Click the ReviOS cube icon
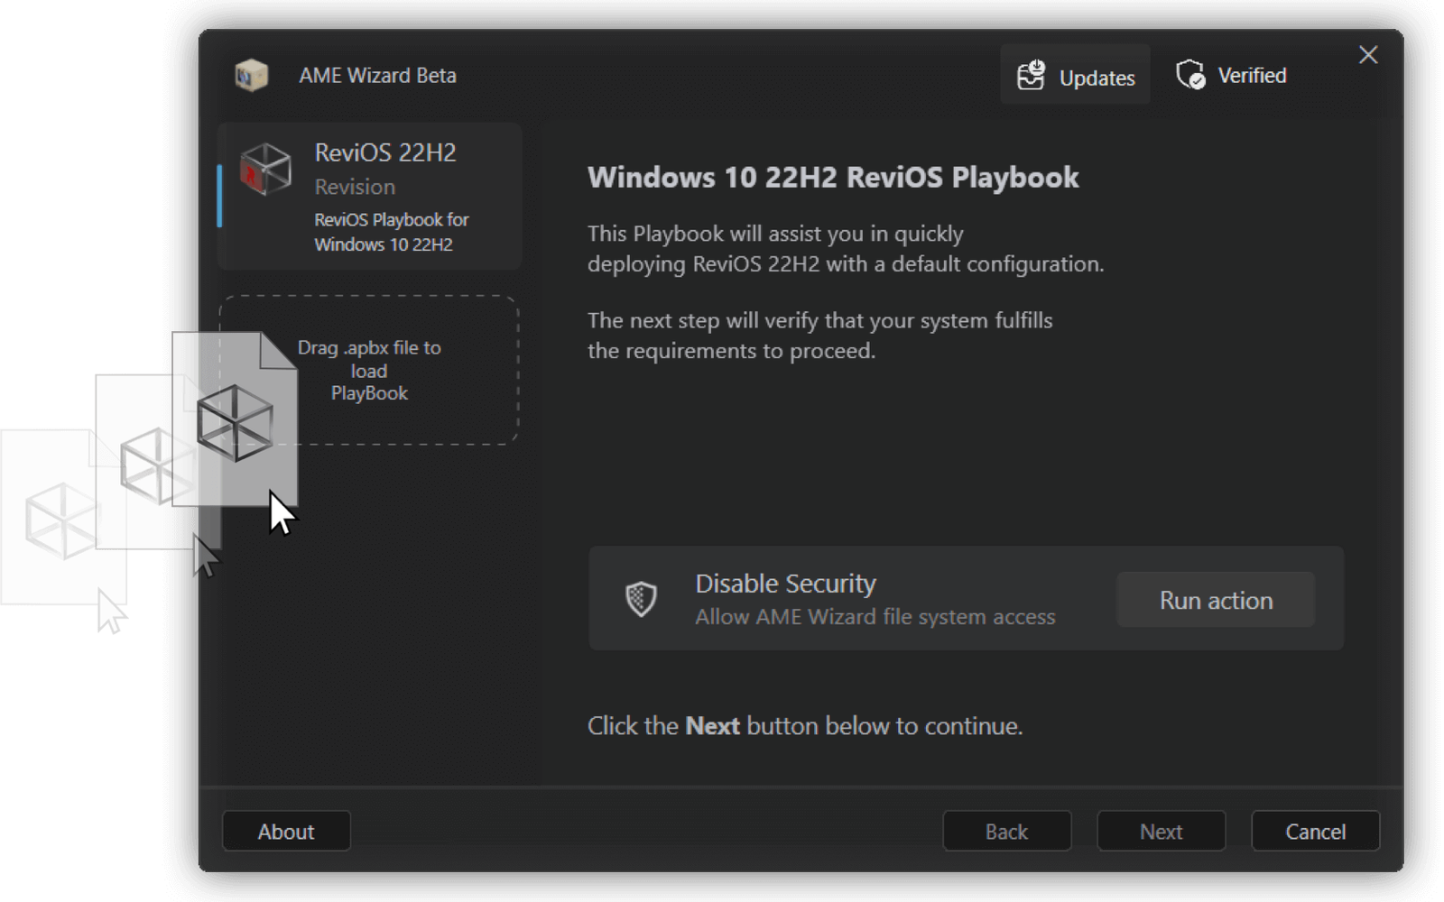Image resolution: width=1444 pixels, height=902 pixels. click(x=265, y=169)
